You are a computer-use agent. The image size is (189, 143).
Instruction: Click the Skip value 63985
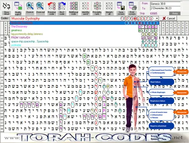(x=154, y=13)
